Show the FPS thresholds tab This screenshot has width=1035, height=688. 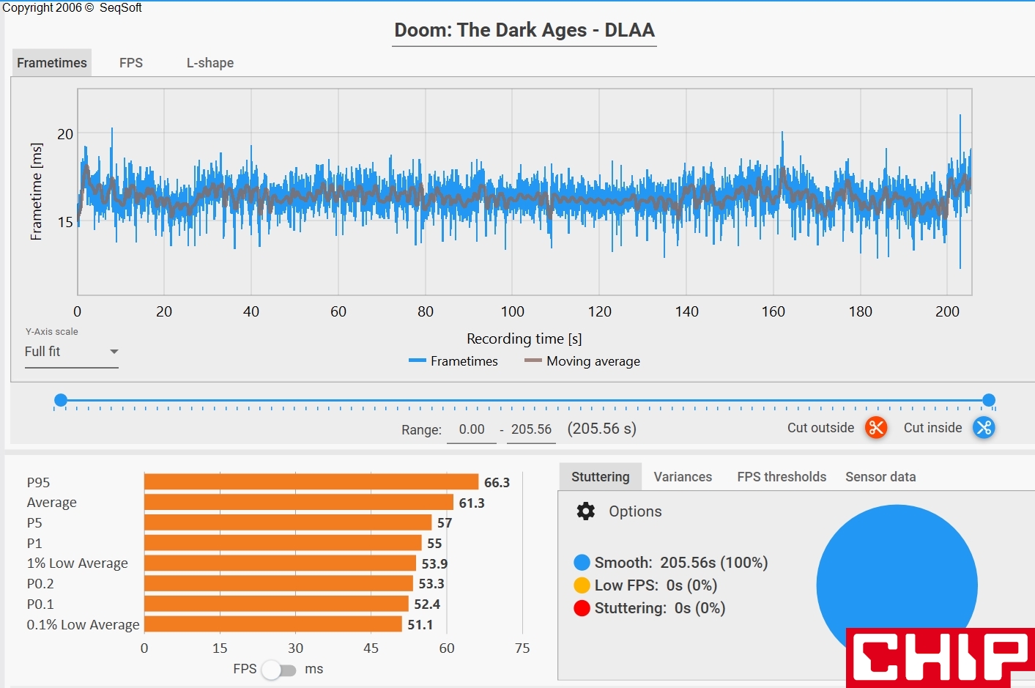tap(781, 477)
